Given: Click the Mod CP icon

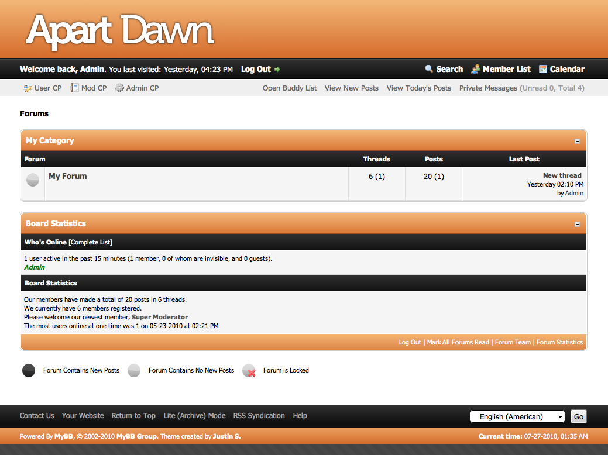Looking at the screenshot, I should pyautogui.click(x=74, y=88).
